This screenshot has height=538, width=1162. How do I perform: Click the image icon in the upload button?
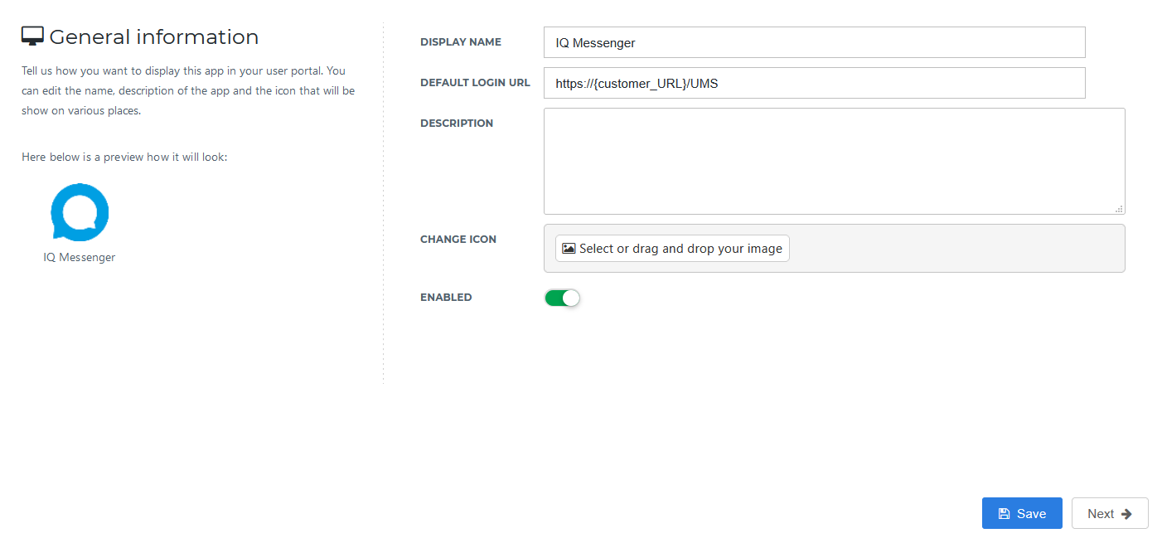coord(569,249)
